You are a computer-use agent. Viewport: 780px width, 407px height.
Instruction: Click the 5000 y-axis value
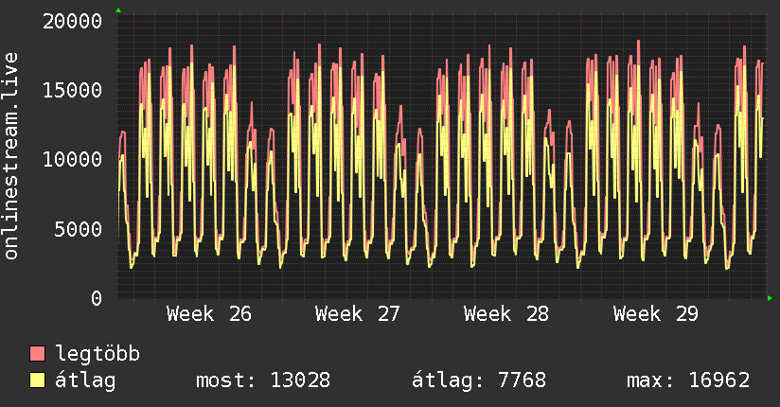coord(79,229)
